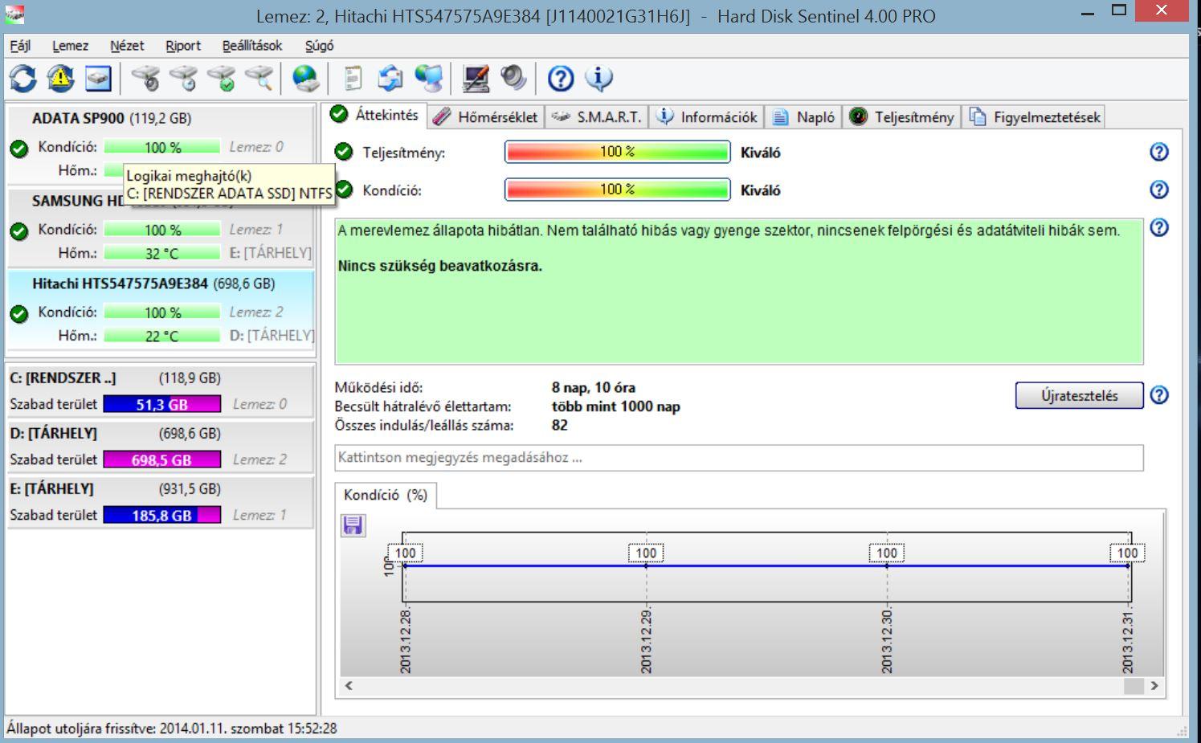Open the Fájl menu

(20, 46)
